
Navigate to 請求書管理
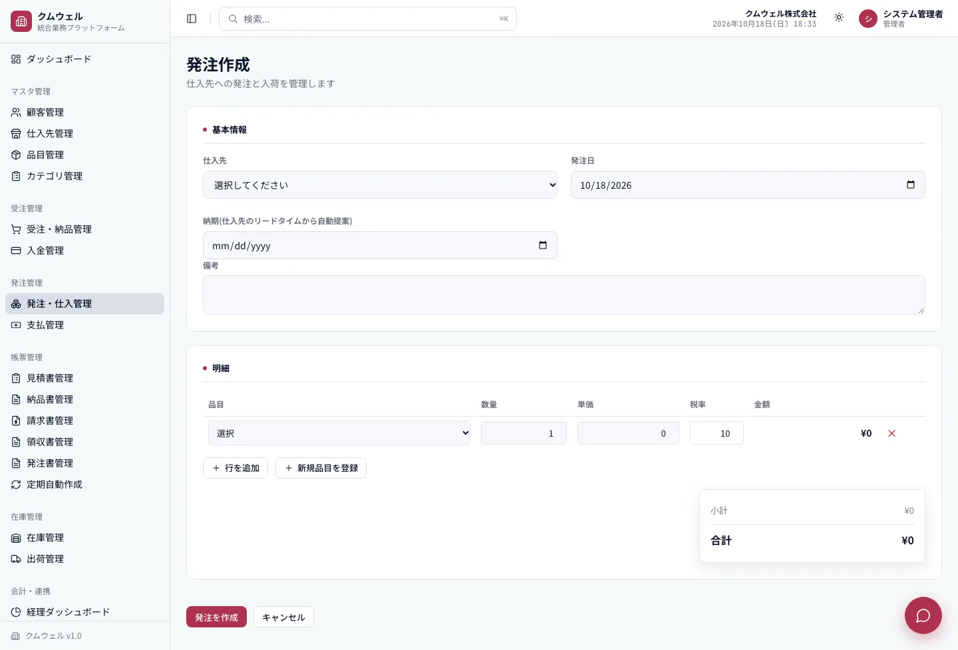coord(84,421)
